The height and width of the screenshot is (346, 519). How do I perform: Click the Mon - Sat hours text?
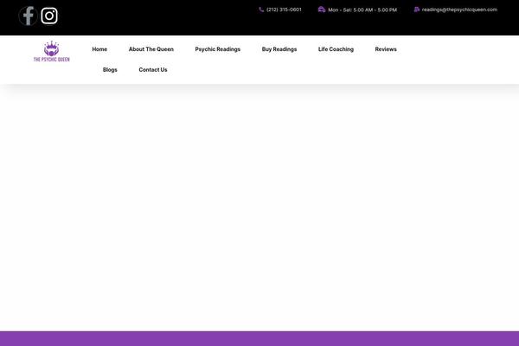click(x=362, y=10)
